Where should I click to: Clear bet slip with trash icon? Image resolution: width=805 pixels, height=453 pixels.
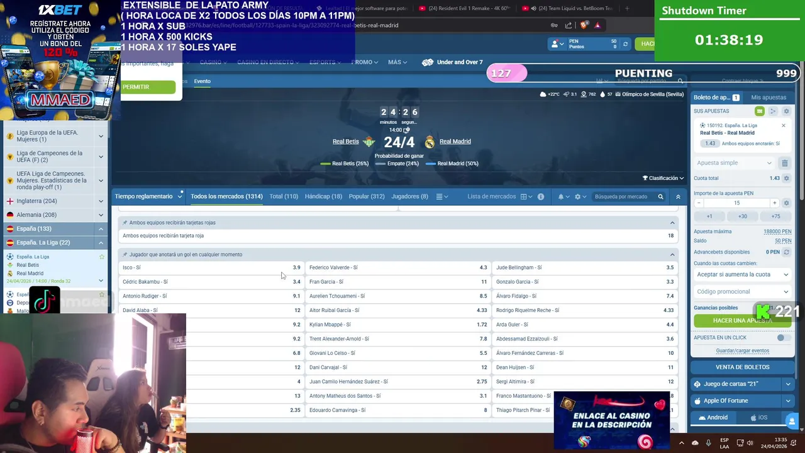tap(785, 163)
